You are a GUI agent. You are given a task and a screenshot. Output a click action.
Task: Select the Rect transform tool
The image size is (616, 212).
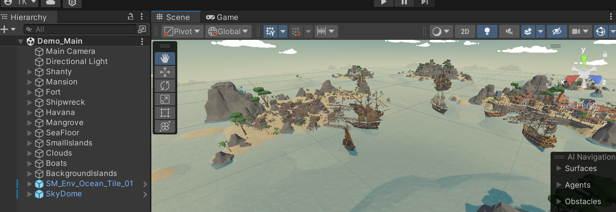[165, 113]
